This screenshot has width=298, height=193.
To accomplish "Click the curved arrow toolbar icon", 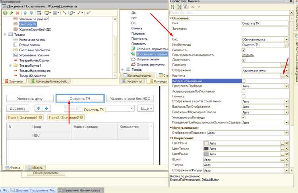I will 64,13.
